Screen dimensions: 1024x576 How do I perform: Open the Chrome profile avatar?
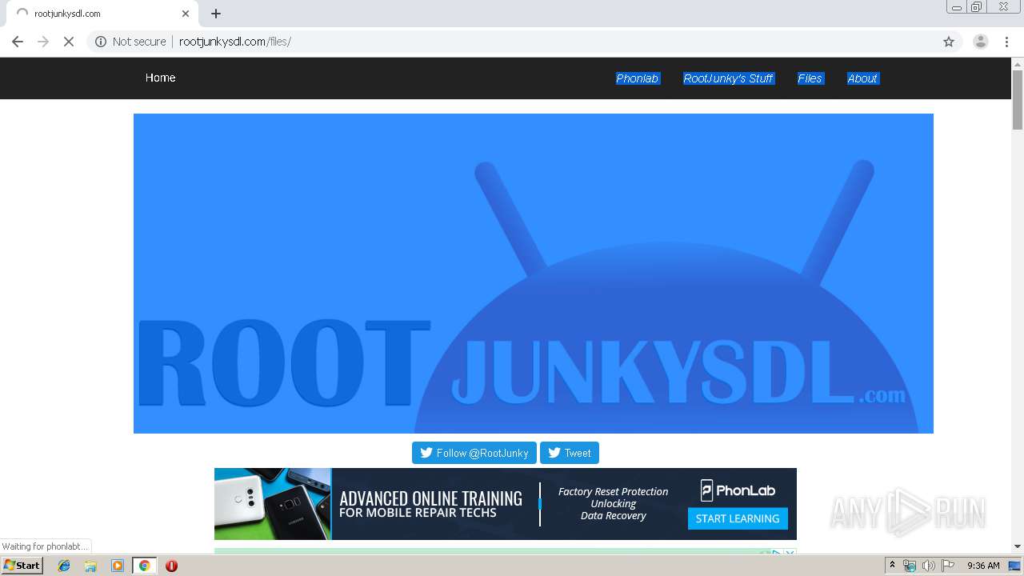981,42
